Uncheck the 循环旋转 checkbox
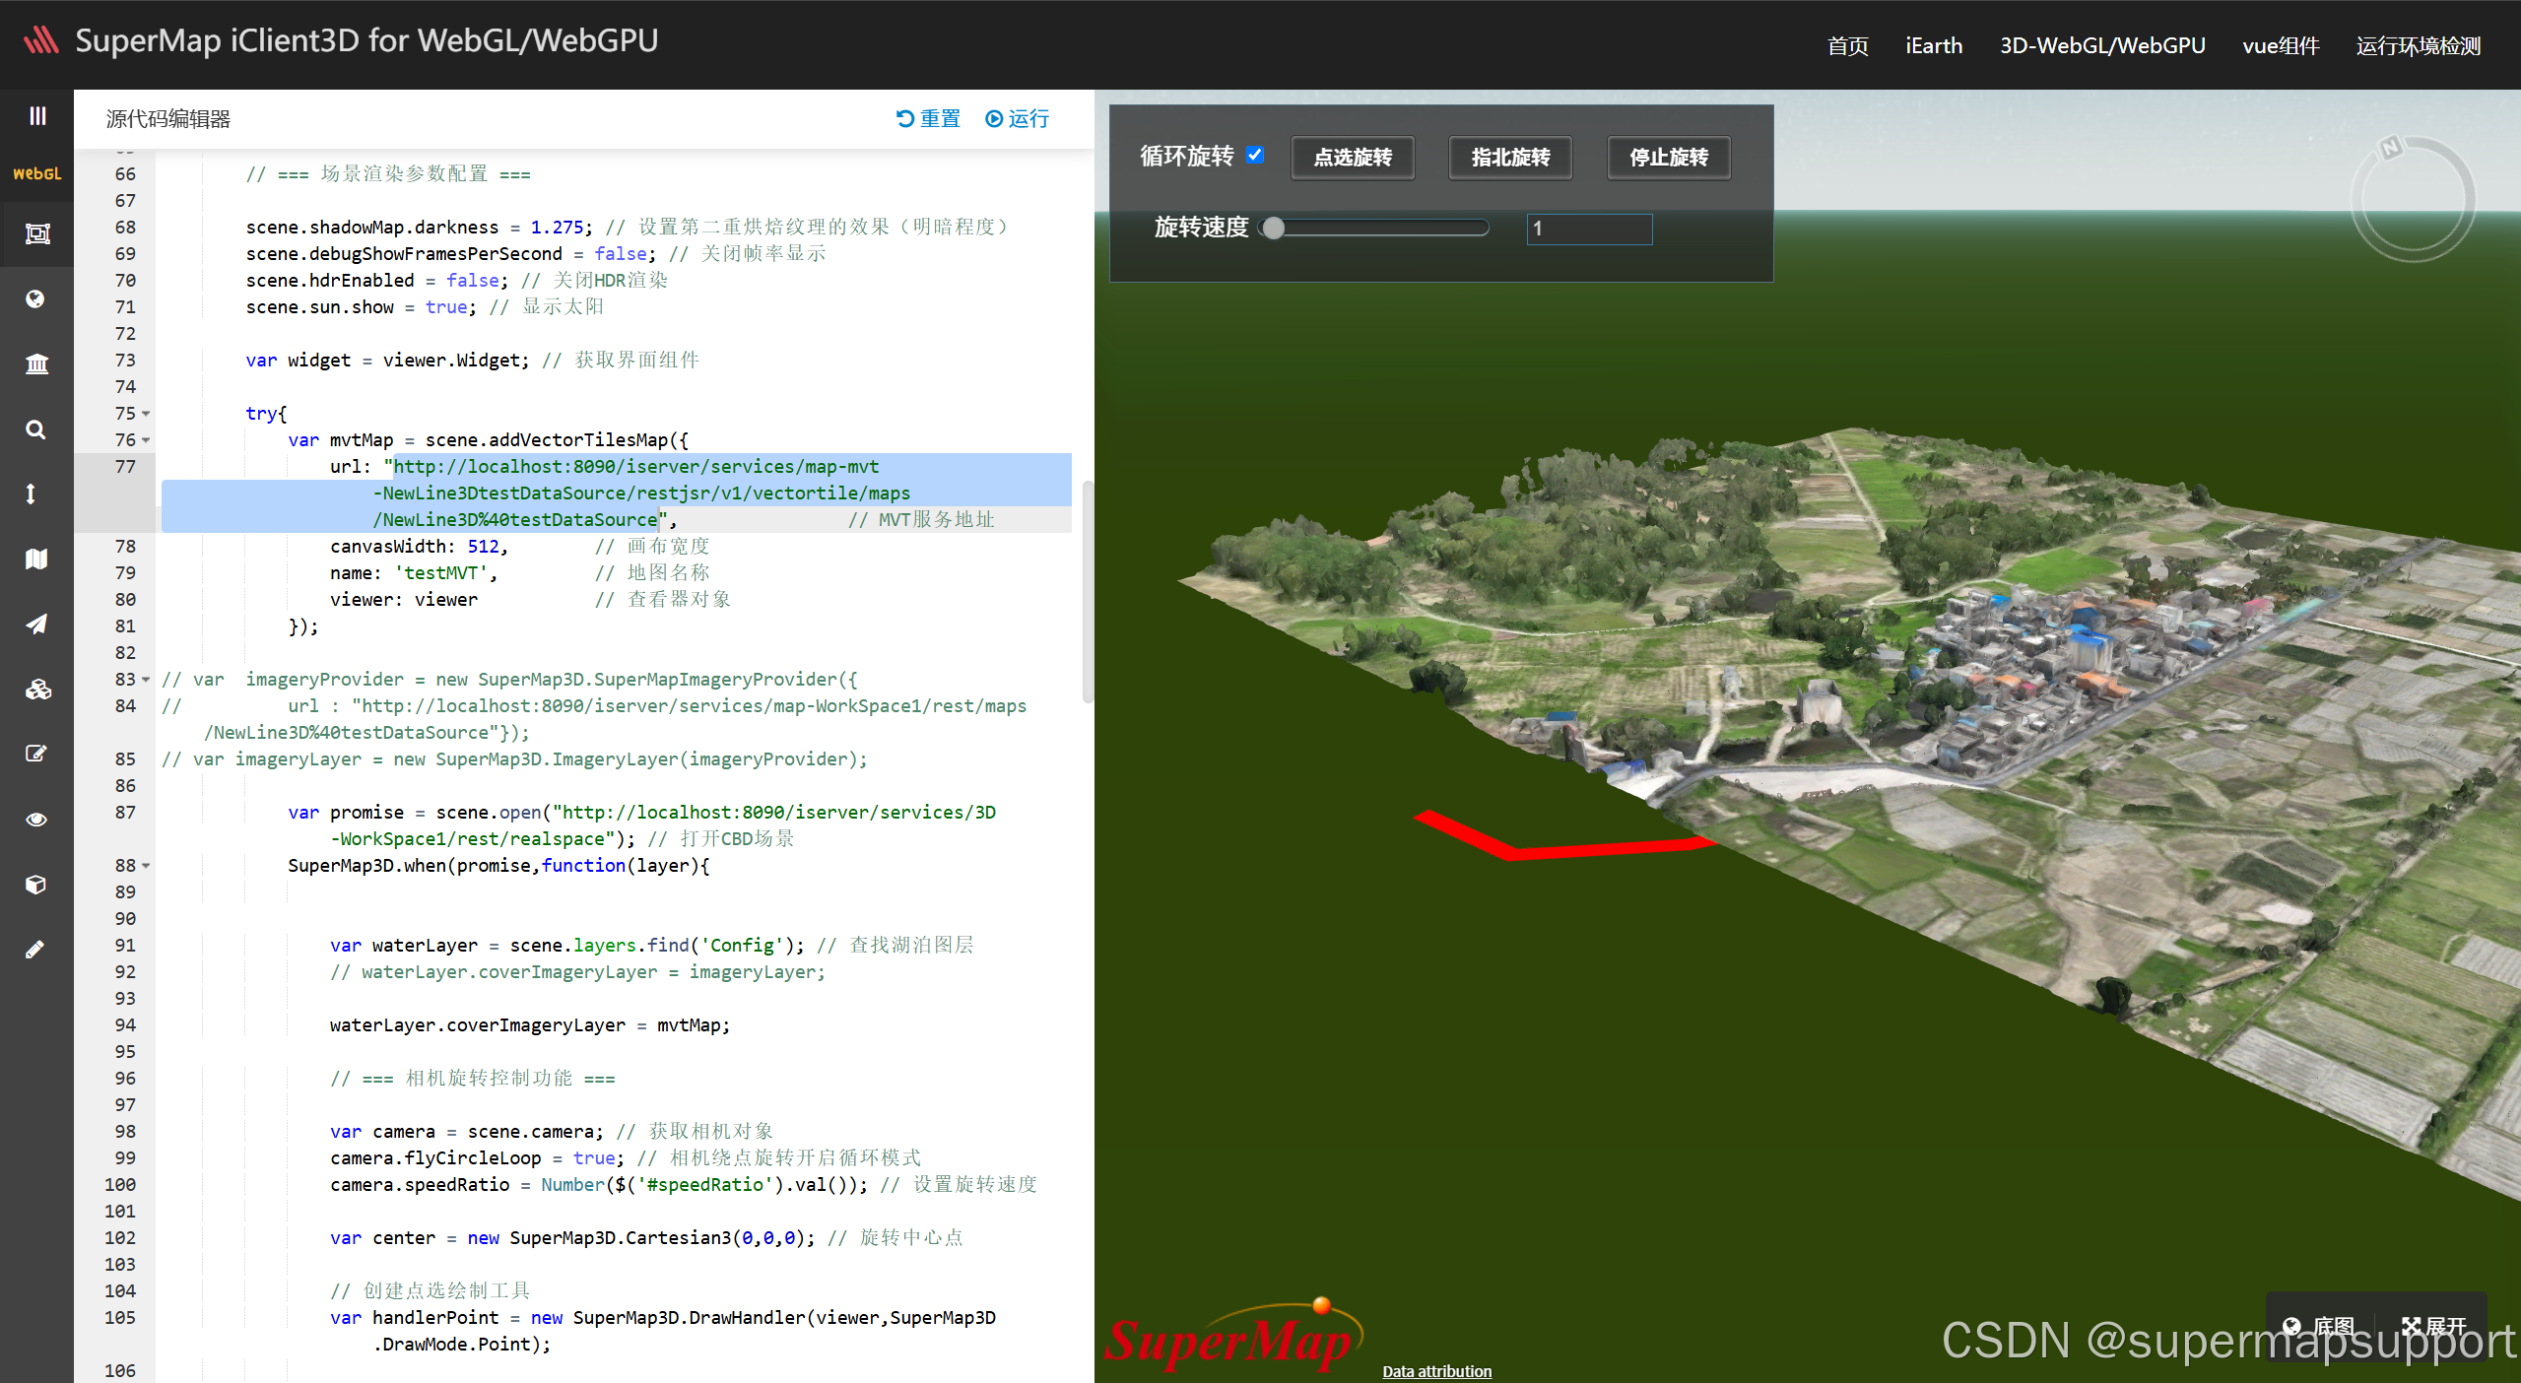The height and width of the screenshot is (1383, 2521). pyautogui.click(x=1255, y=155)
